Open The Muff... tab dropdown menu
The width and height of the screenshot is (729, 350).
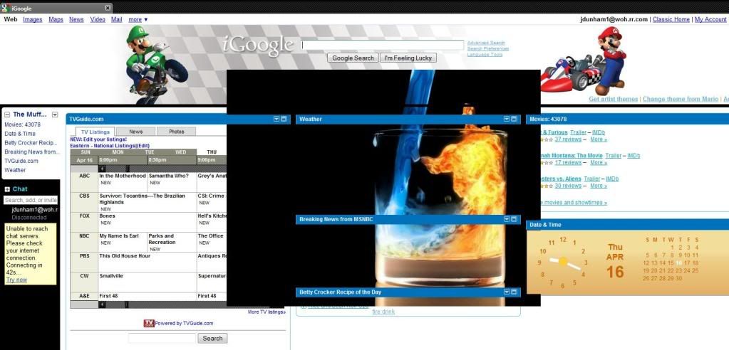(x=55, y=115)
